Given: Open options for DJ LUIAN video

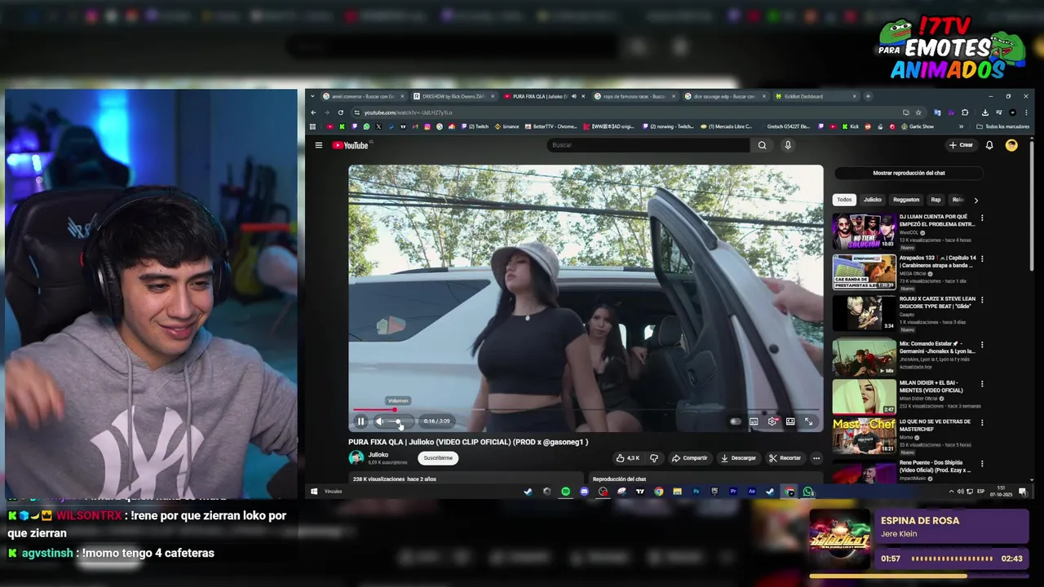Looking at the screenshot, I should (981, 218).
